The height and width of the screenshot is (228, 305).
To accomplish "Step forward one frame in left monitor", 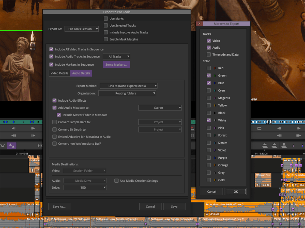I will pyautogui.click(x=33, y=128).
